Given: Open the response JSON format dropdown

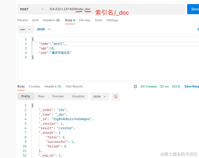Looking at the screenshot, I should tap(100, 97).
